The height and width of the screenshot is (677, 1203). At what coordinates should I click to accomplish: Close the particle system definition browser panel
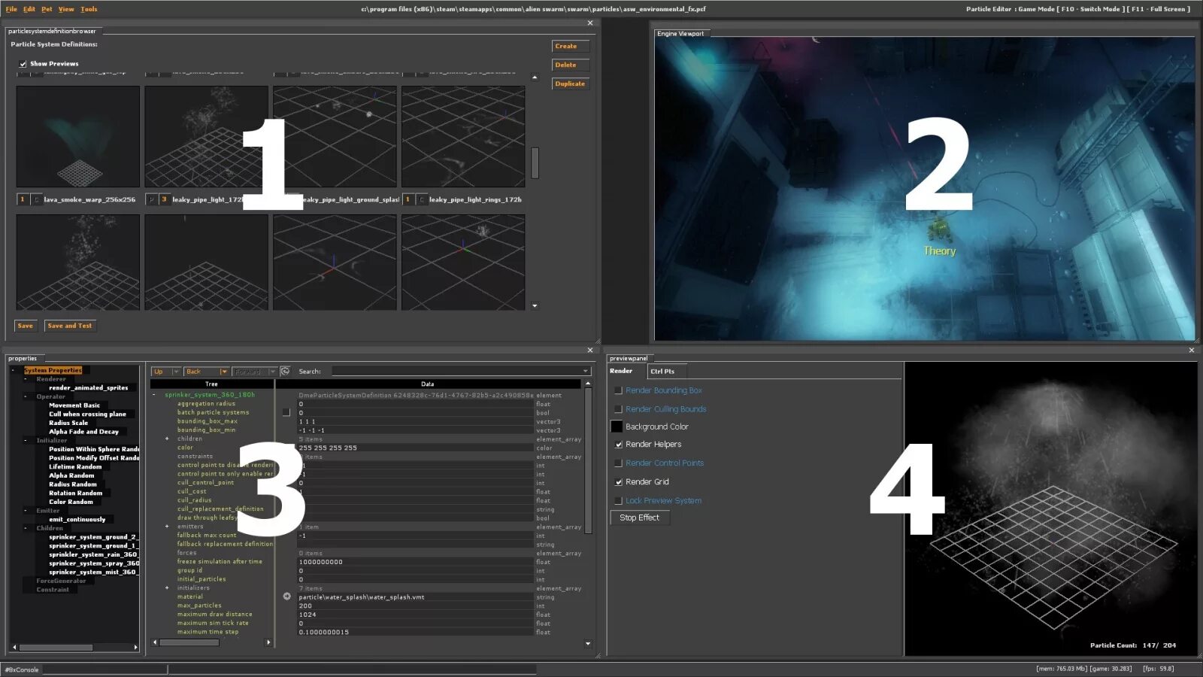(590, 23)
